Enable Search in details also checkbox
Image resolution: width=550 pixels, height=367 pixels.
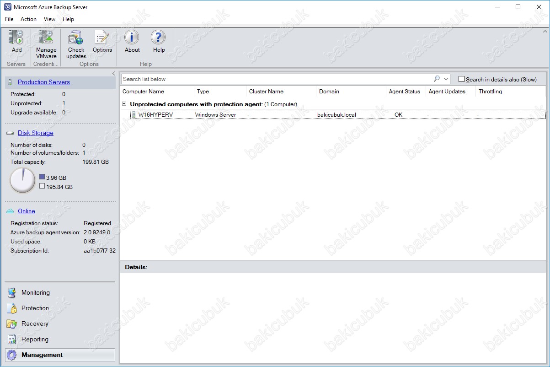tap(461, 79)
